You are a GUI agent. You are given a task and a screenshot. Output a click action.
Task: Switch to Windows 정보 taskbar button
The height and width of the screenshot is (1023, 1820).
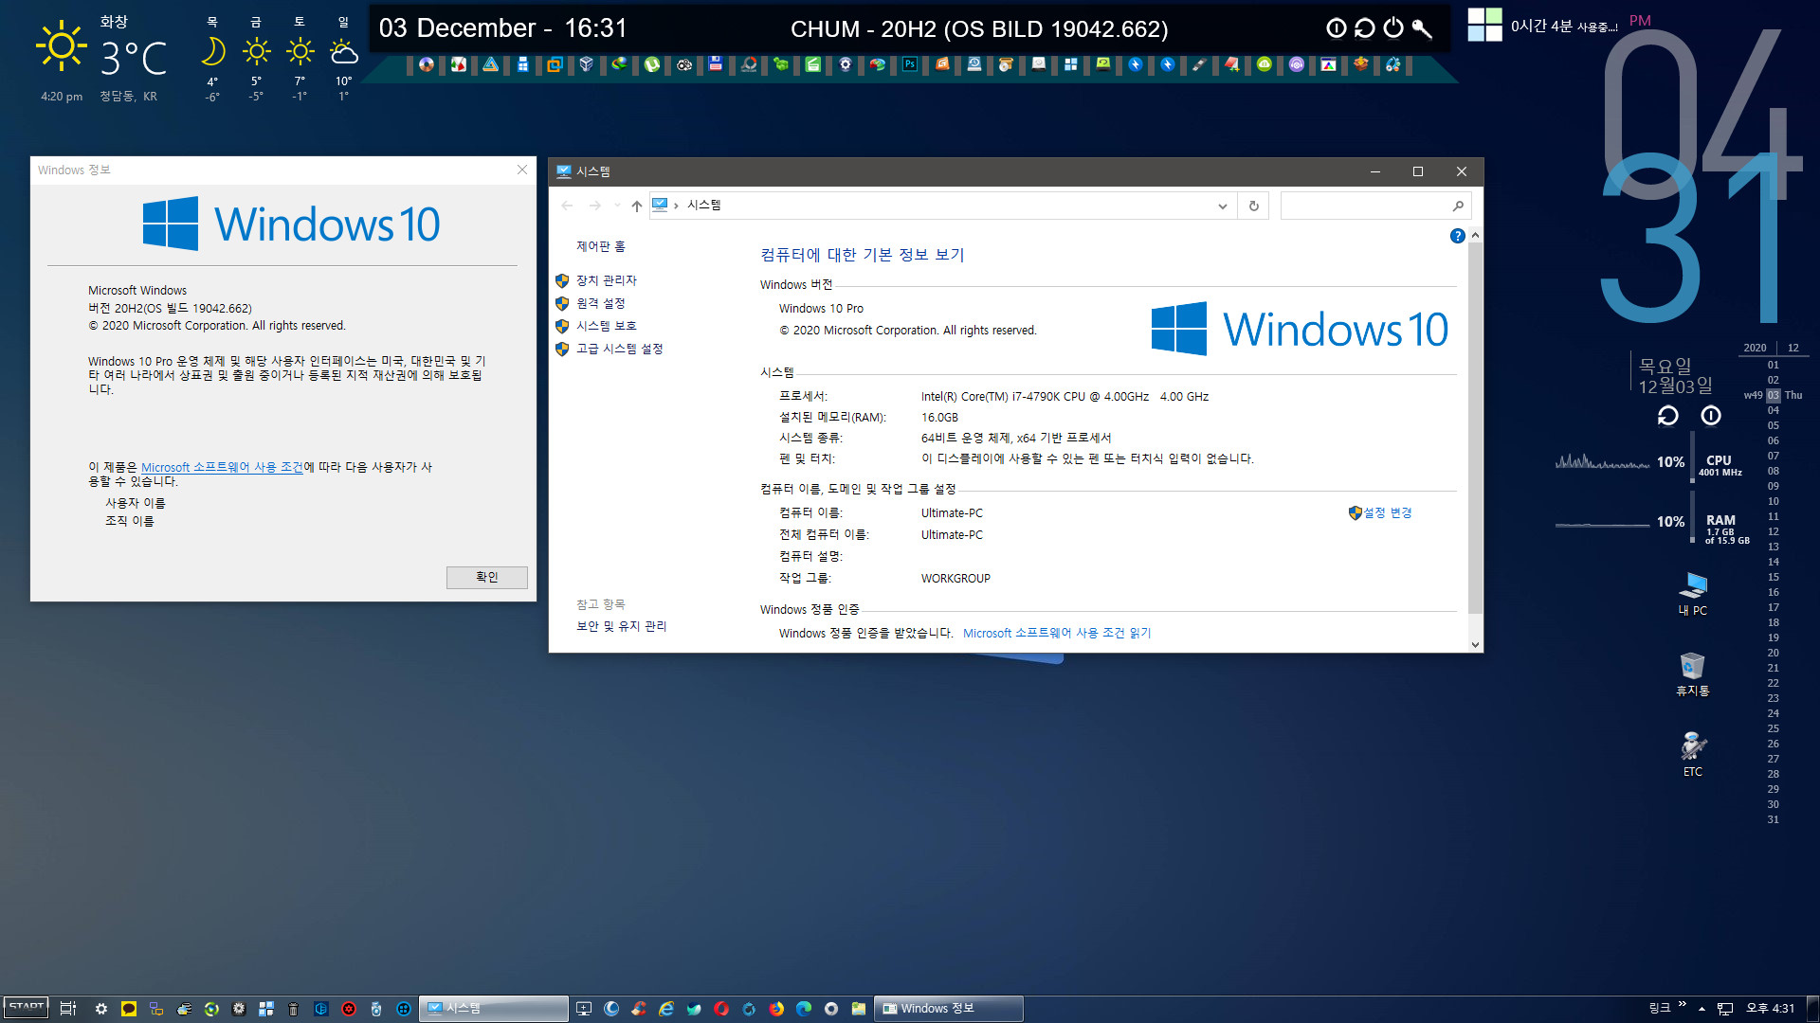coord(948,1009)
